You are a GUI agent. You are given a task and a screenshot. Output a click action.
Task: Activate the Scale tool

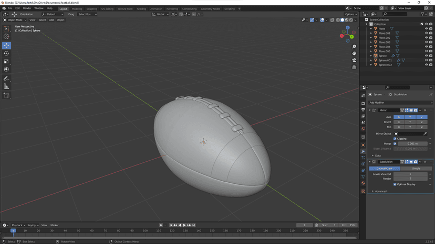pyautogui.click(x=6, y=61)
